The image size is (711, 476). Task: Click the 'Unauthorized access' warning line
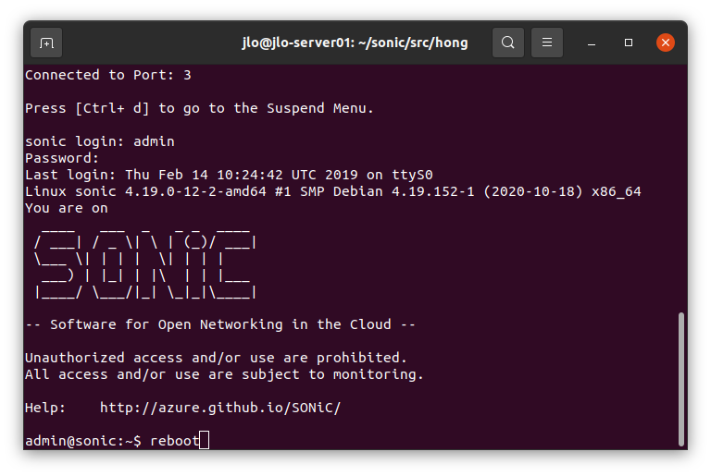tap(216, 358)
